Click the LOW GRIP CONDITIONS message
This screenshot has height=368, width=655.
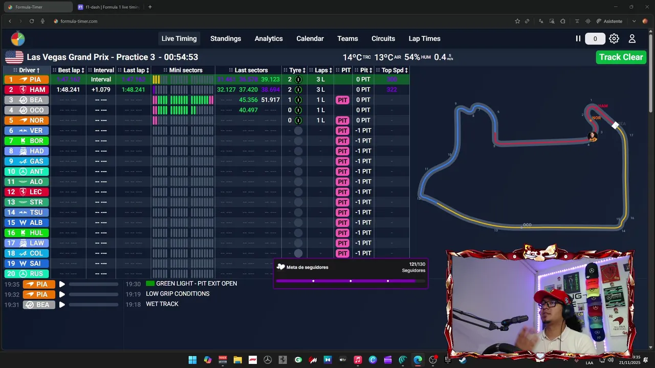pyautogui.click(x=178, y=294)
